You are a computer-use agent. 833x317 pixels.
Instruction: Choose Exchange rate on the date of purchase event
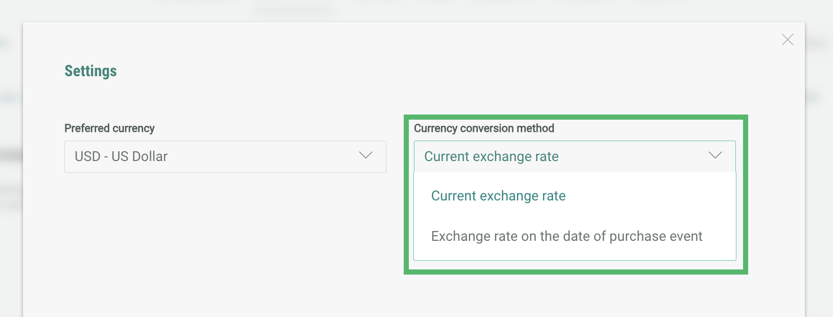pos(566,236)
